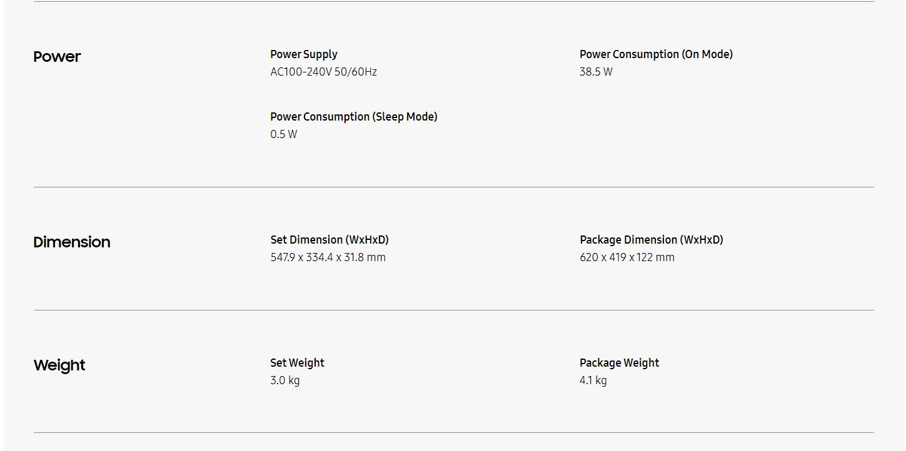Select the 4.1 kg value
Image resolution: width=906 pixels, height=451 pixels.
(x=593, y=380)
